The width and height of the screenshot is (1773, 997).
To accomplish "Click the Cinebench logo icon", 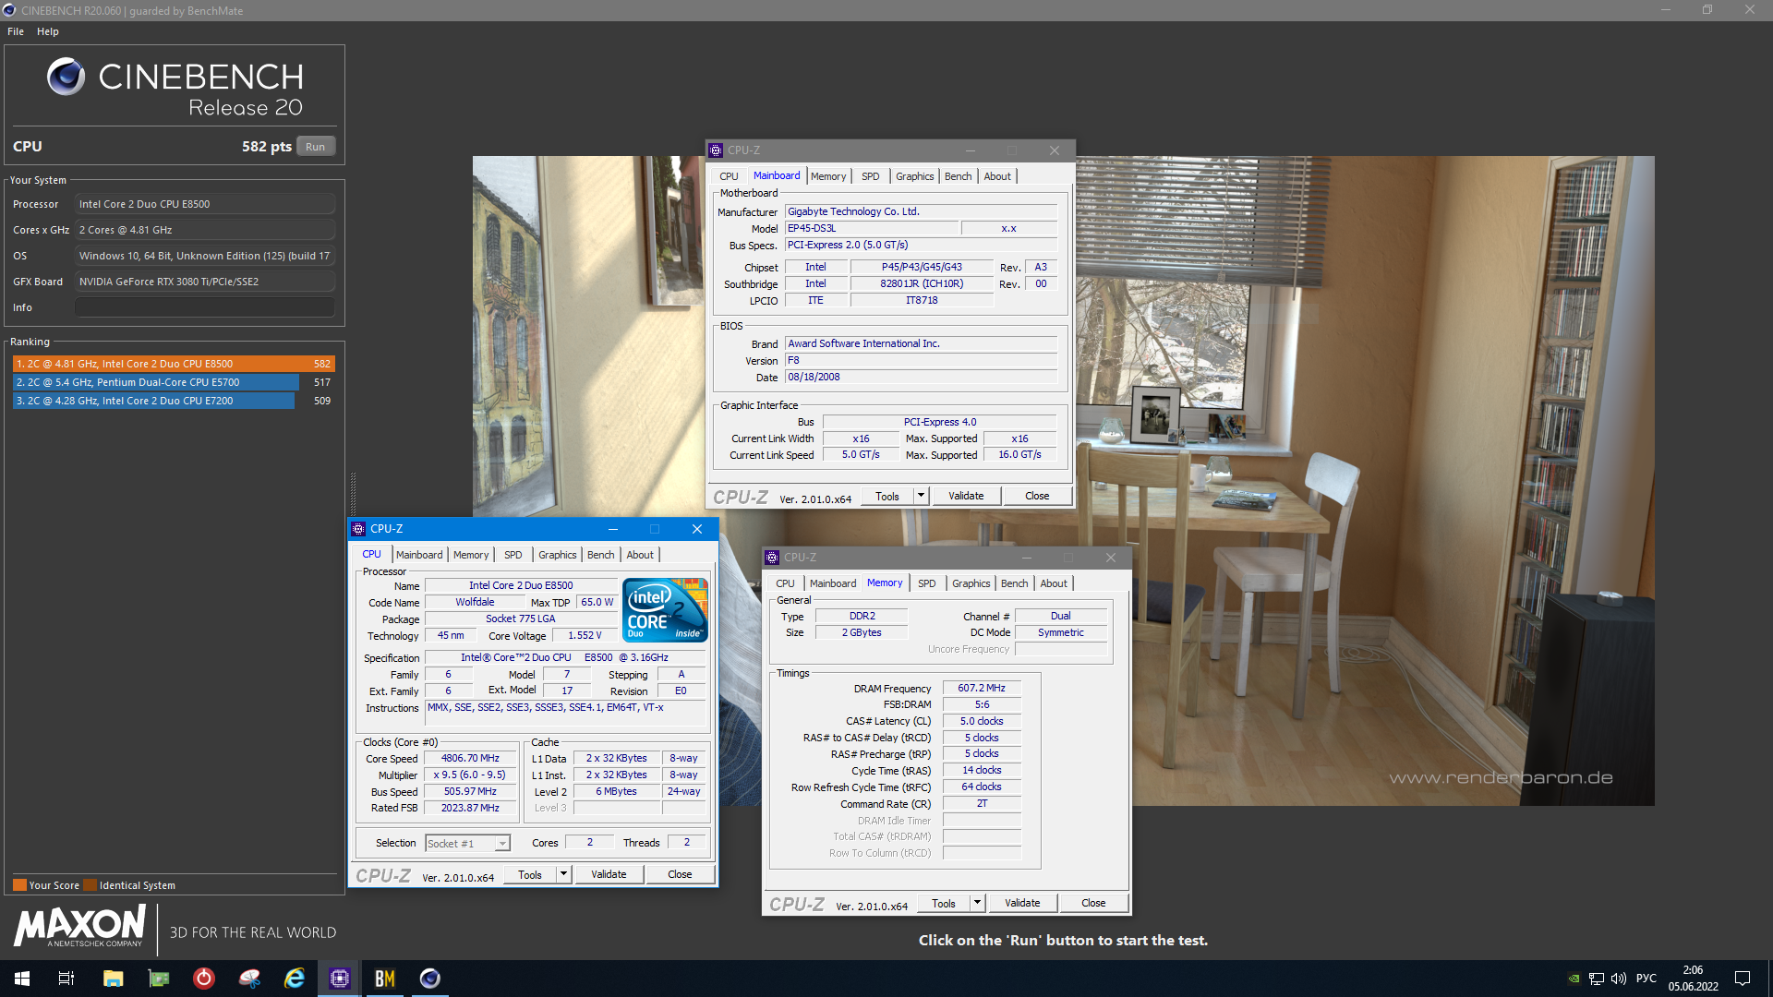I will (66, 77).
